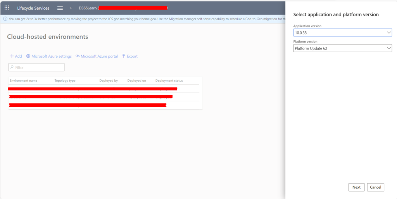
Task: Open Microsoft Azure portal link
Action: tap(97, 56)
